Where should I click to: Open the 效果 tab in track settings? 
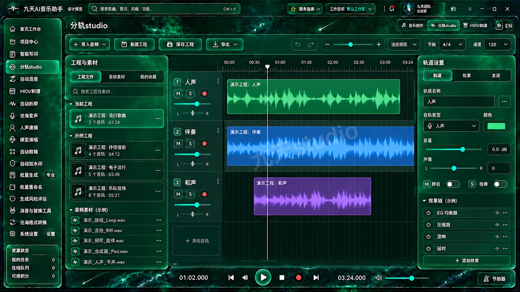click(x=467, y=75)
